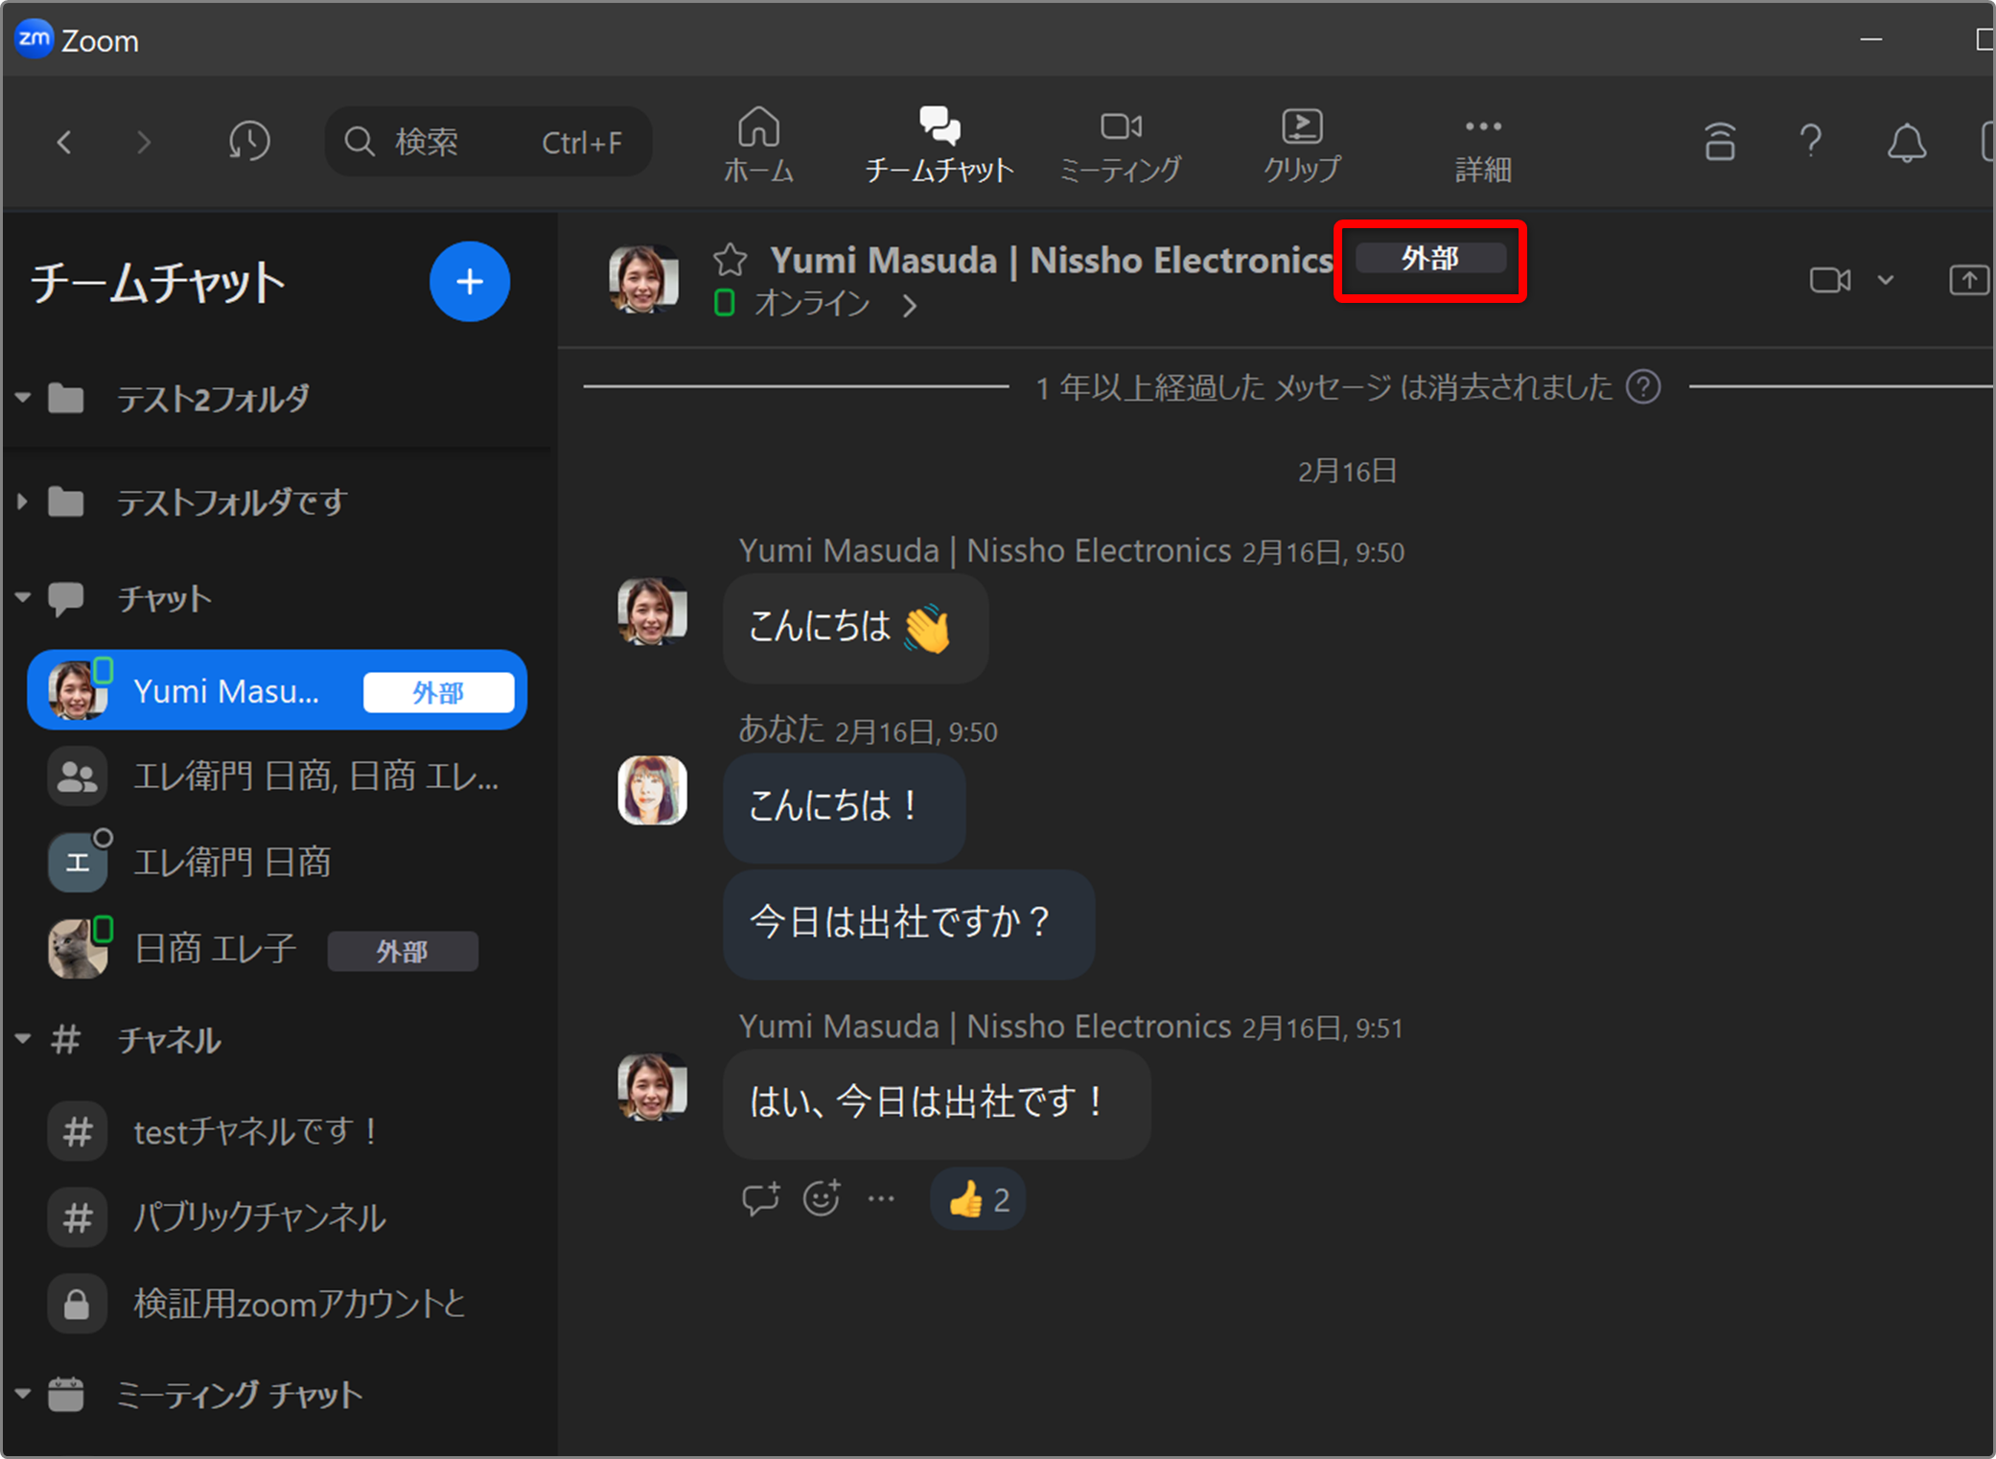Click the 日商 エレ子 cat avatar
The image size is (1996, 1459).
pyautogui.click(x=77, y=949)
